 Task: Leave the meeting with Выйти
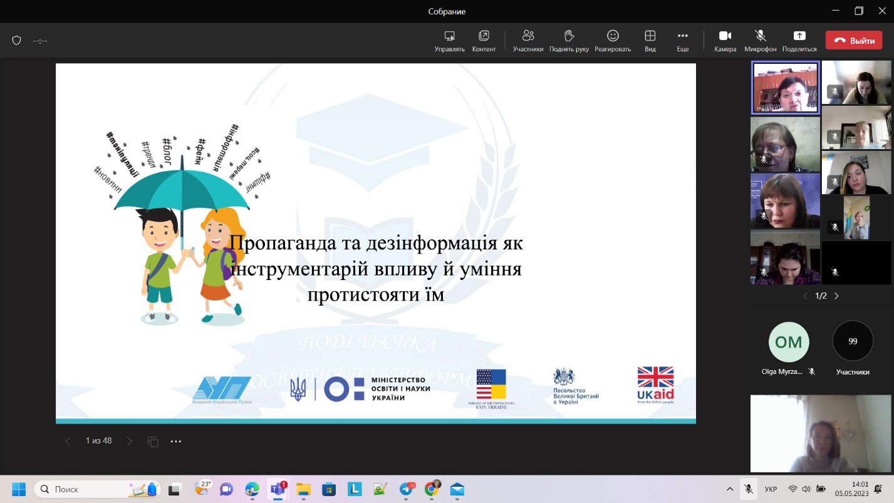853,41
